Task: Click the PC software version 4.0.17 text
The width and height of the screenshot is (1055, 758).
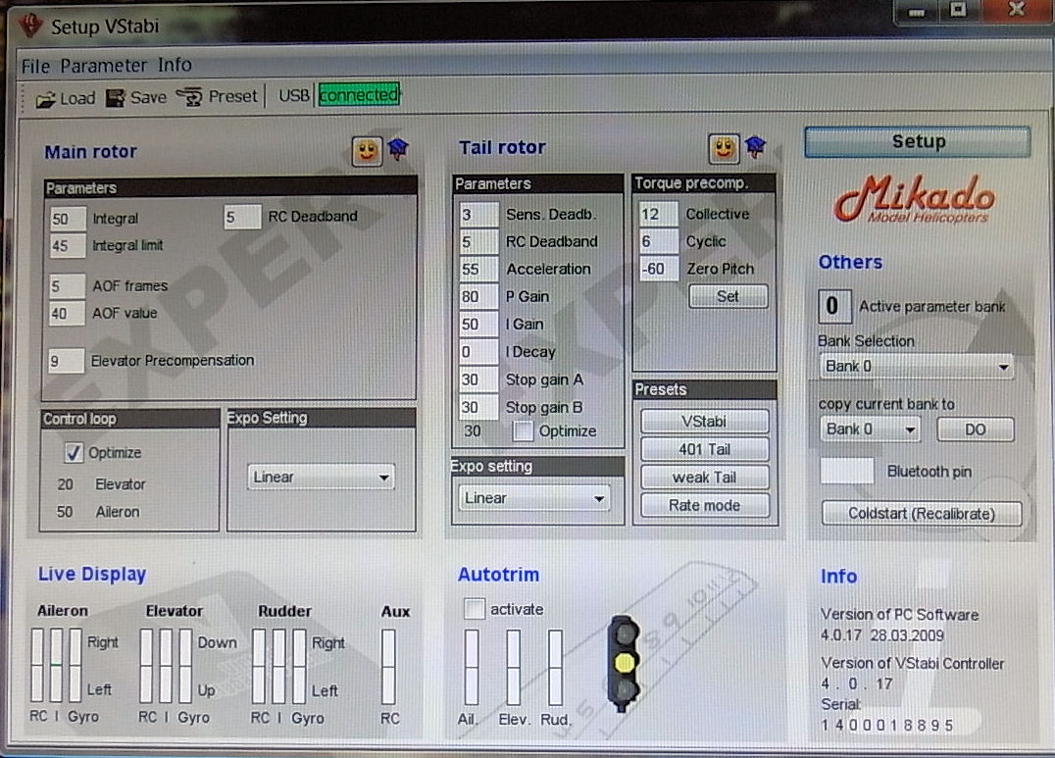Action: (841, 635)
